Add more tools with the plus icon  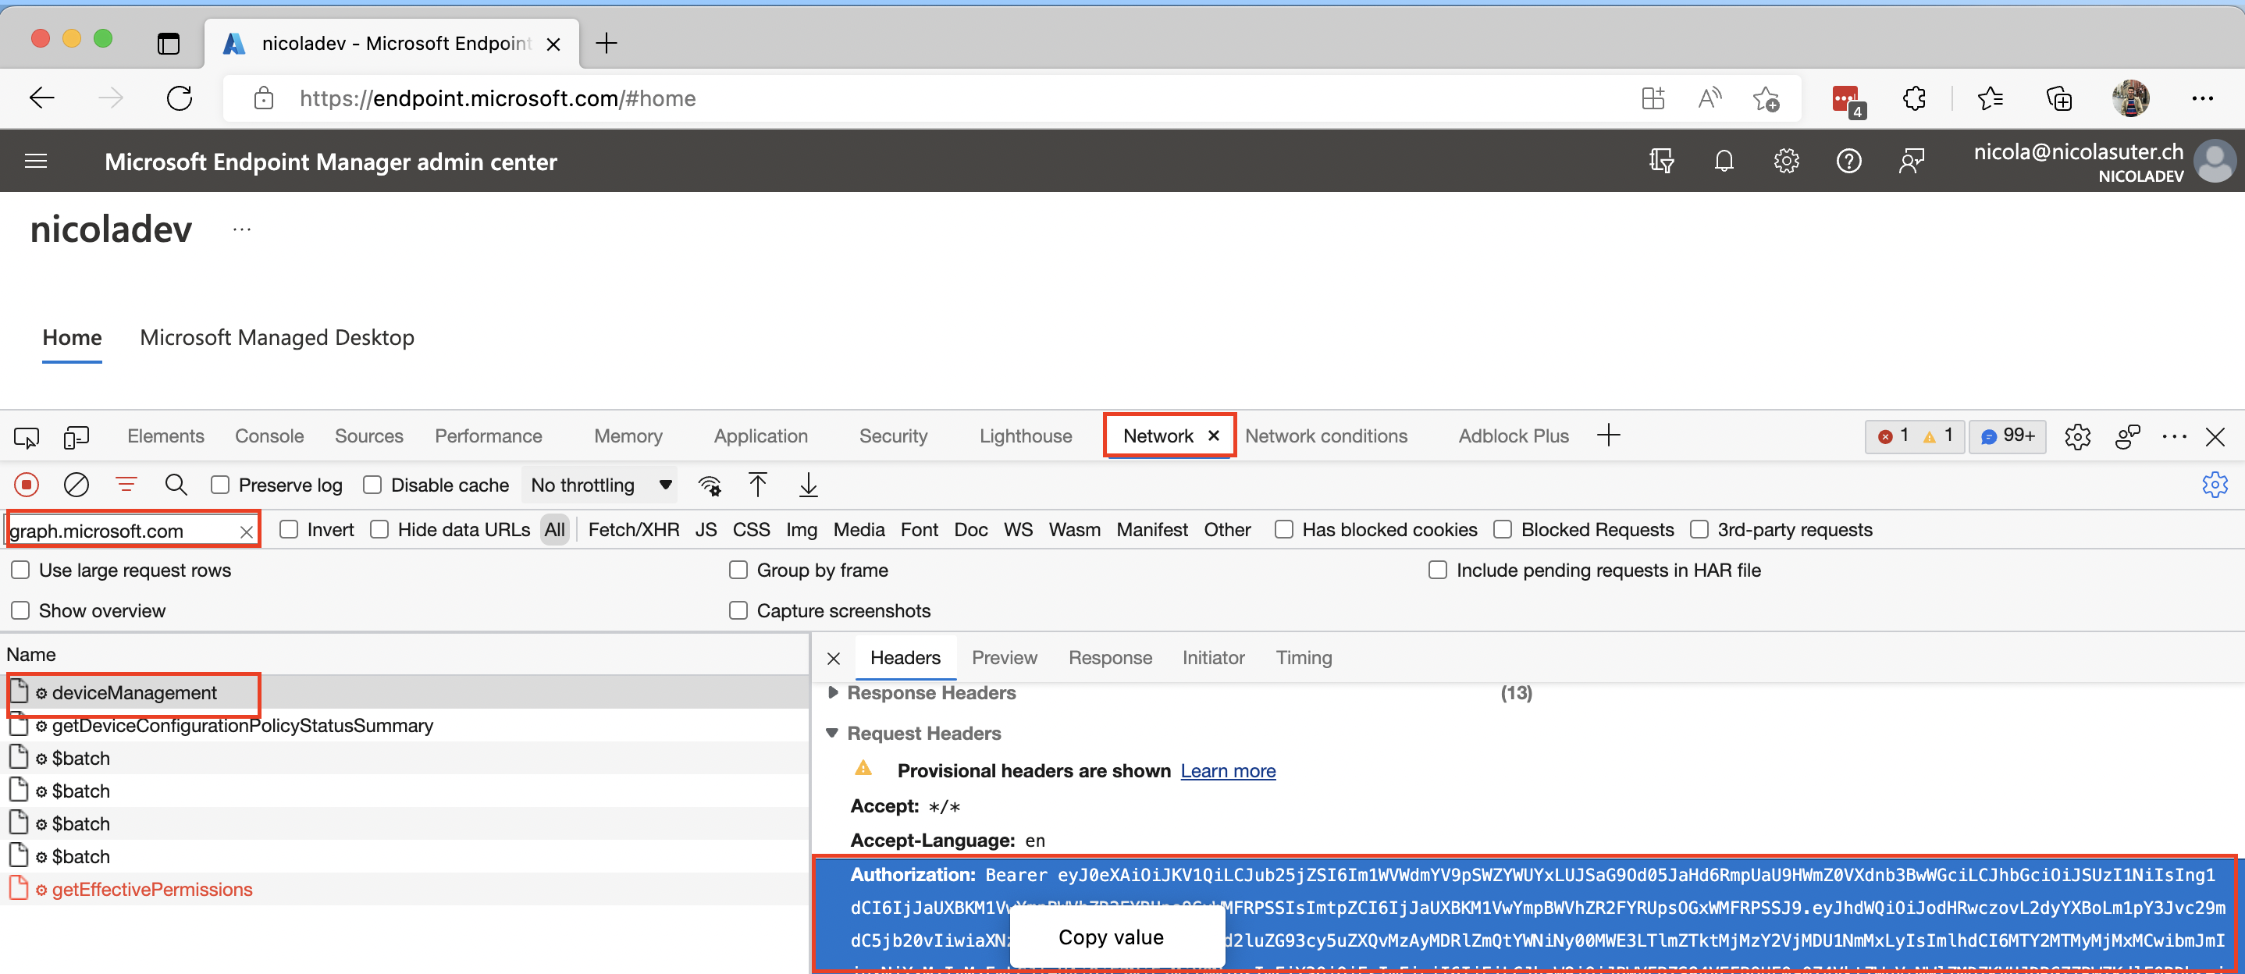[x=1609, y=435]
